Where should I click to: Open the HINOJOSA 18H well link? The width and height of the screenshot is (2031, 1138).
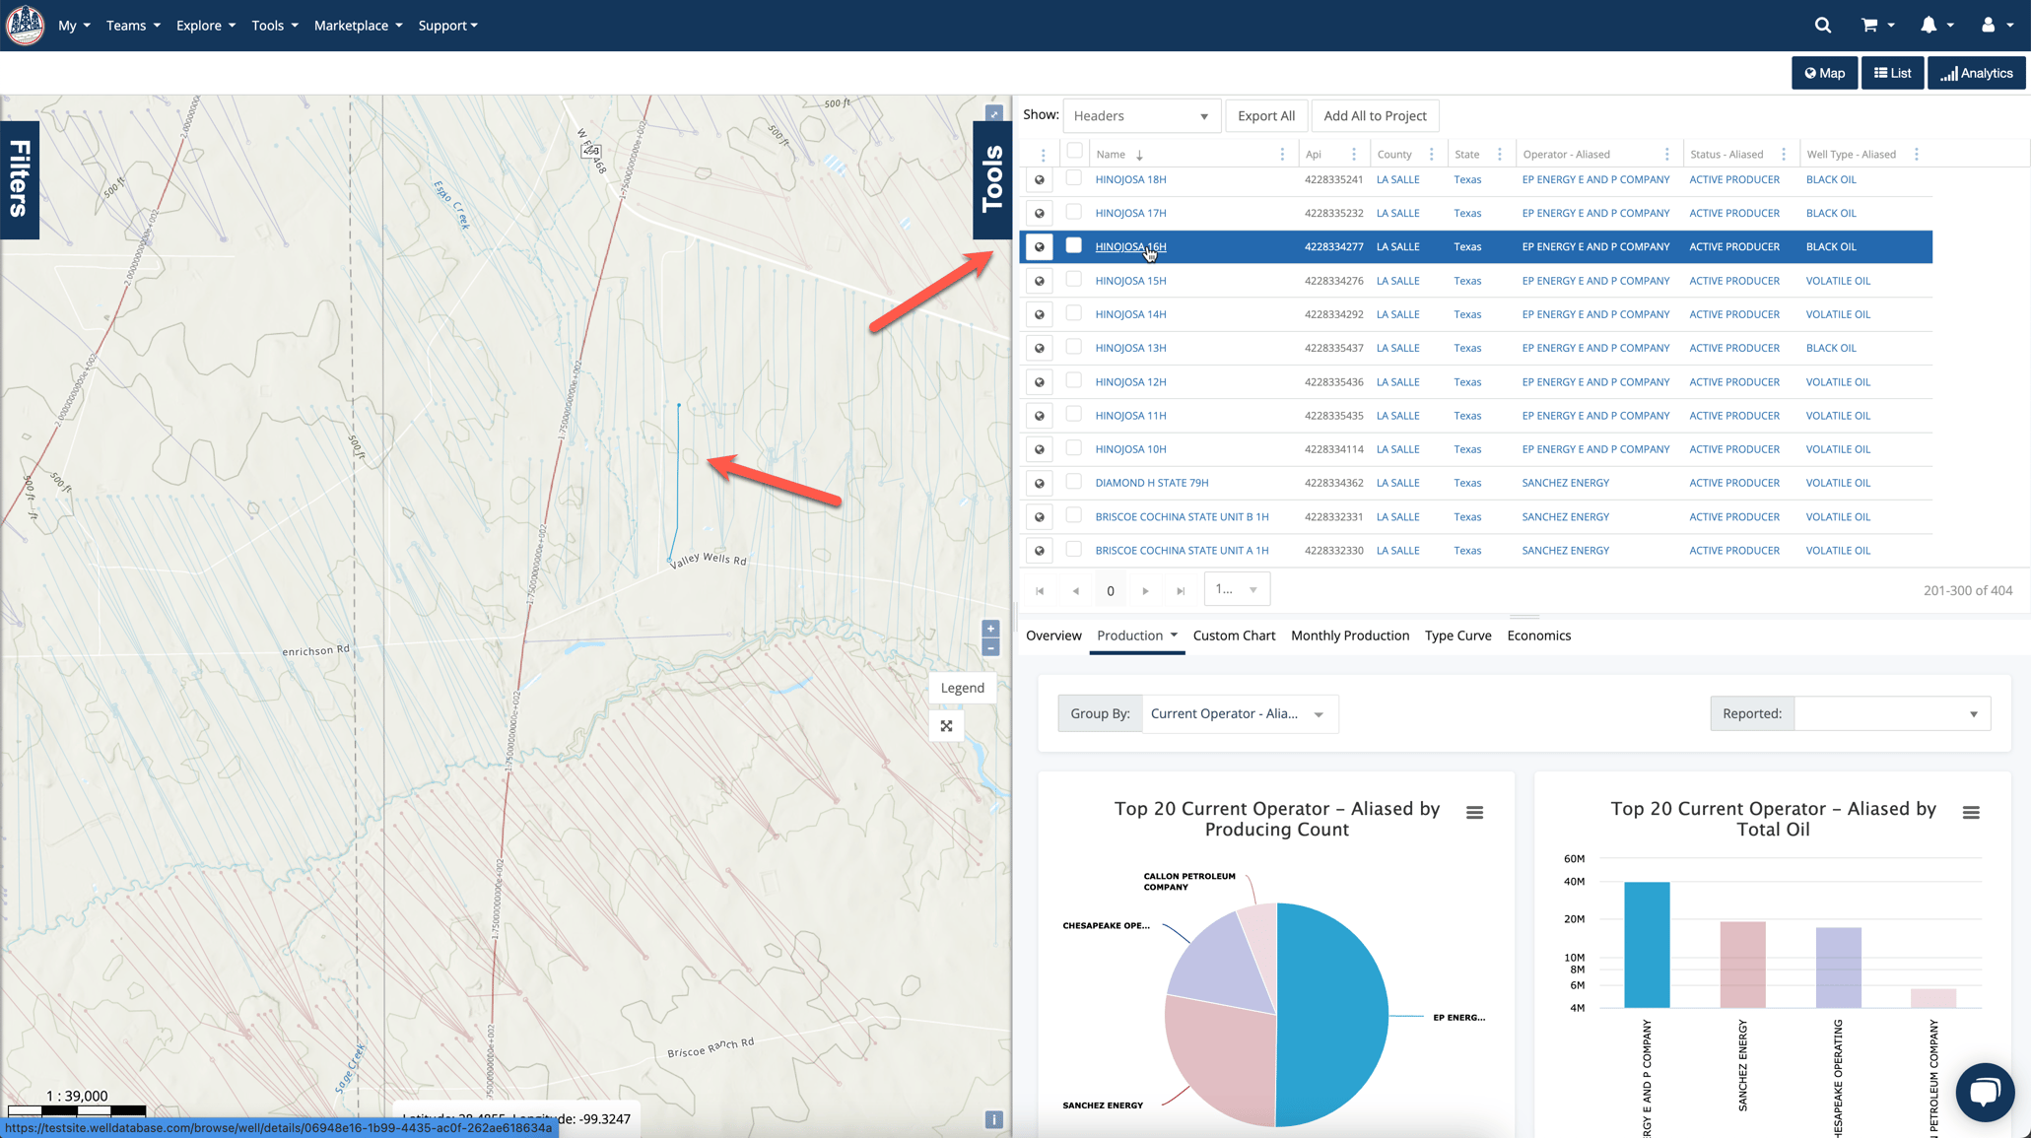pos(1130,179)
